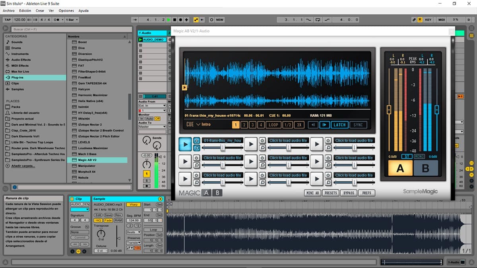Toggle the LOOP button in Magic AB
This screenshot has width=477, height=268.
tap(273, 125)
